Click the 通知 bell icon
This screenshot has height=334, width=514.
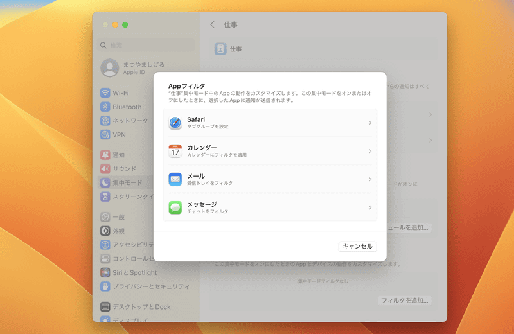point(105,155)
